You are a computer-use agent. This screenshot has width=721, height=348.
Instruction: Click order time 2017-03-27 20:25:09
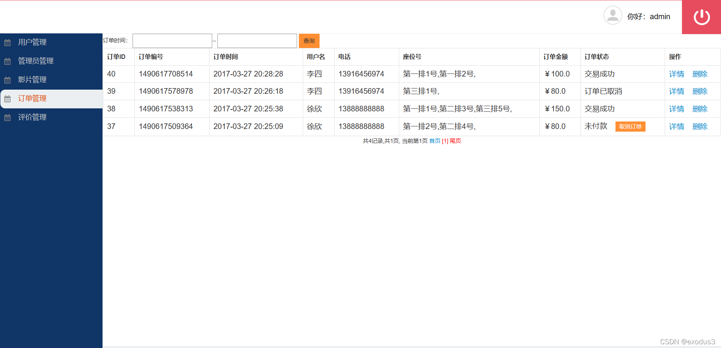tap(248, 127)
